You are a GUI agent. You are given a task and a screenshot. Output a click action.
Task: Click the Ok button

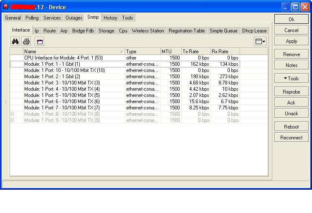[291, 19]
